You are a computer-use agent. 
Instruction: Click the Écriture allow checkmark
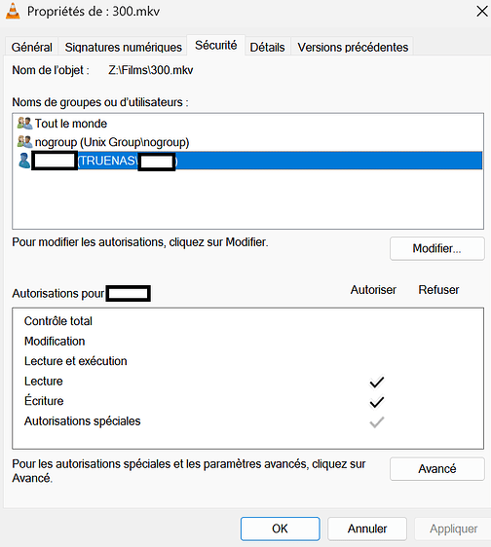(x=377, y=402)
